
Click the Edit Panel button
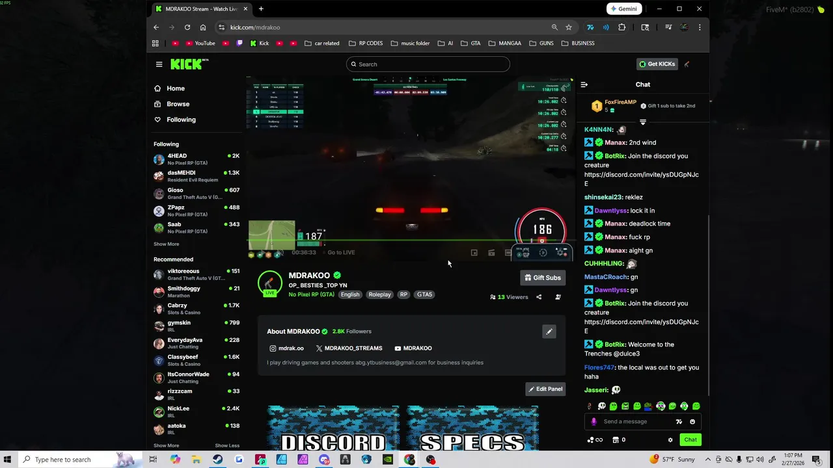545,389
